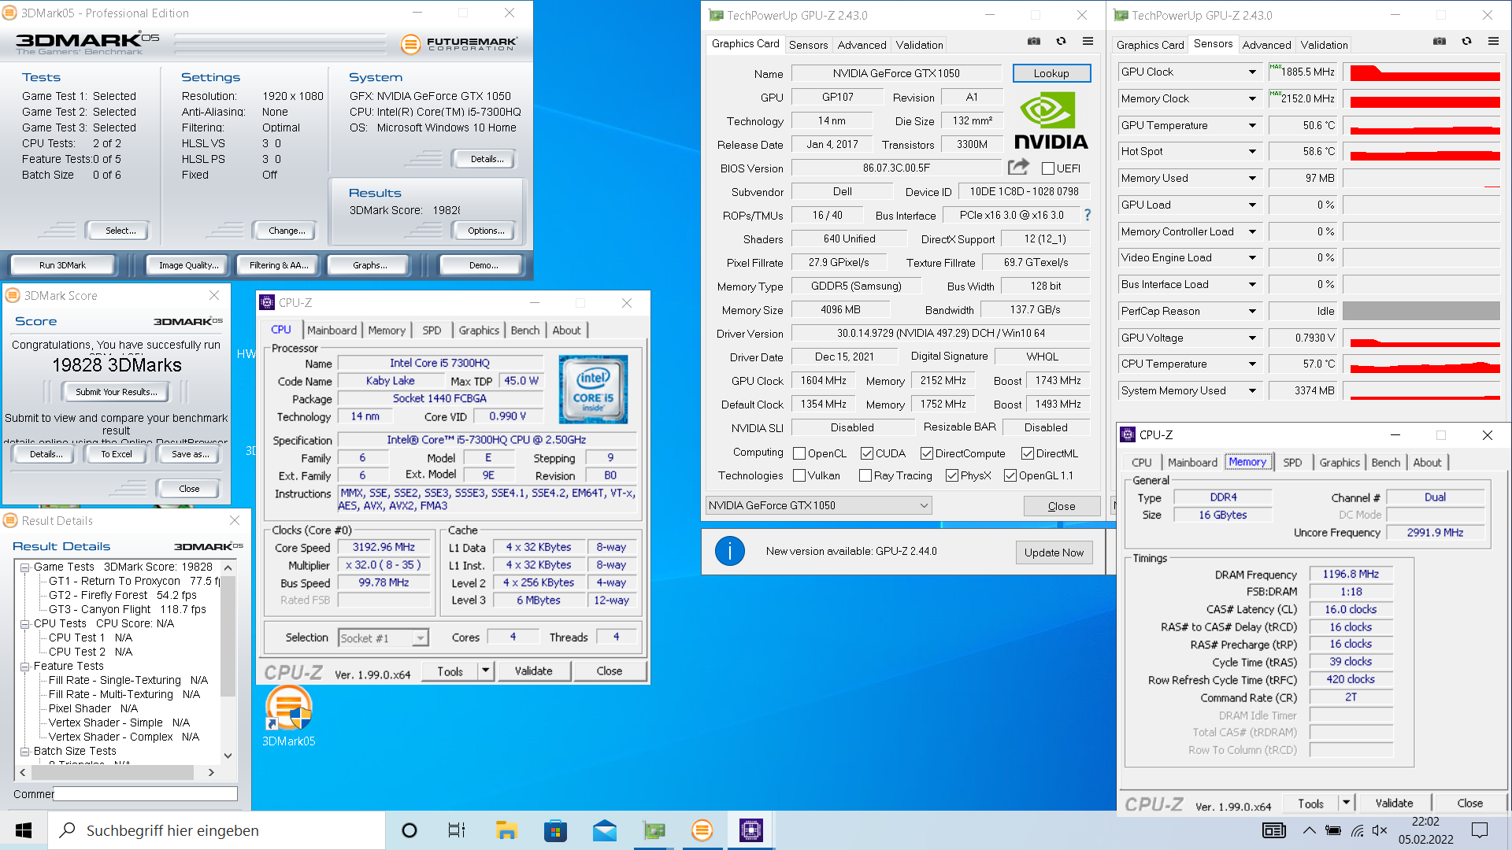Image resolution: width=1512 pixels, height=850 pixels.
Task: Show hidden tray icons chevron
Action: coord(1309,830)
